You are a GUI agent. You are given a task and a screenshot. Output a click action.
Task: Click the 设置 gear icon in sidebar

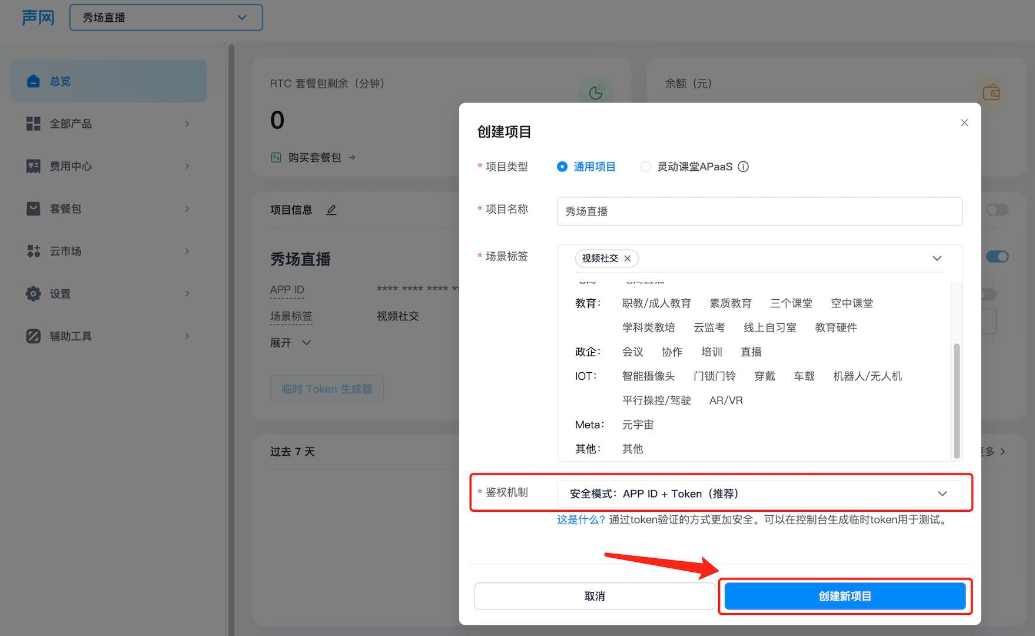tap(34, 294)
